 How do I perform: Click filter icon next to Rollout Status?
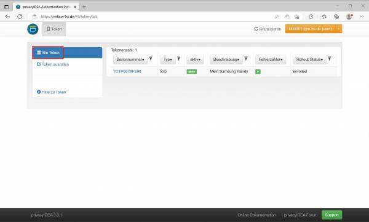tap(330, 59)
